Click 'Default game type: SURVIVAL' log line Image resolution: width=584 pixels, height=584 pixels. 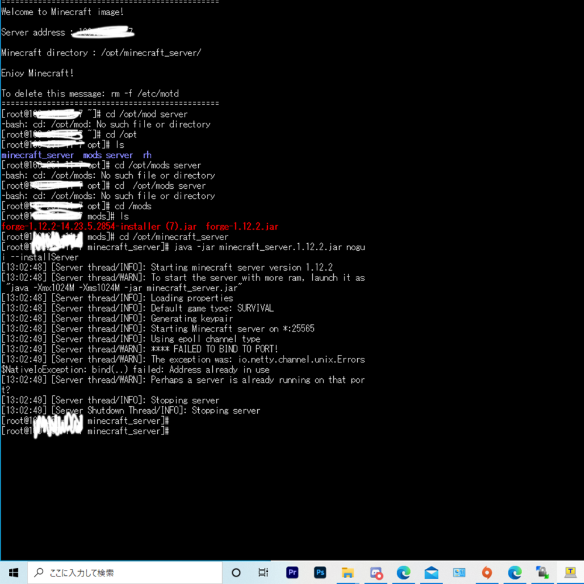pos(212,309)
